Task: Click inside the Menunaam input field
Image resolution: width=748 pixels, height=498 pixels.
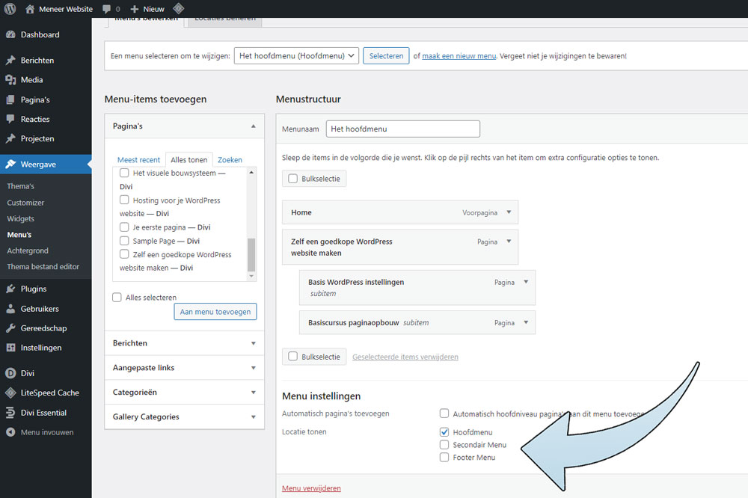Action: (403, 129)
